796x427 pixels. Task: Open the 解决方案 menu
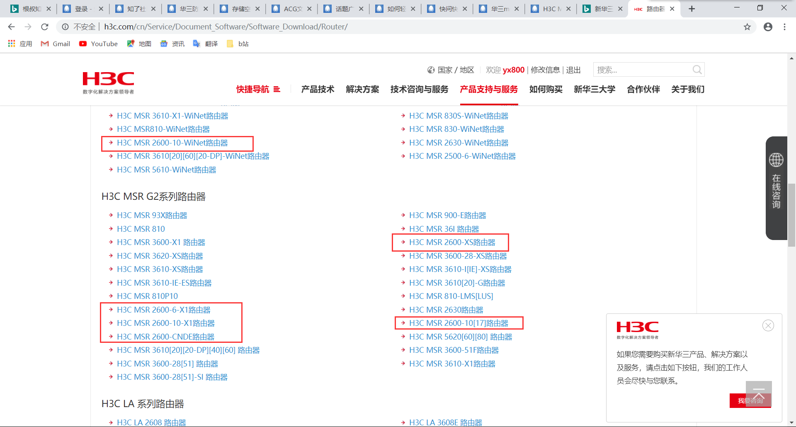[x=362, y=89]
